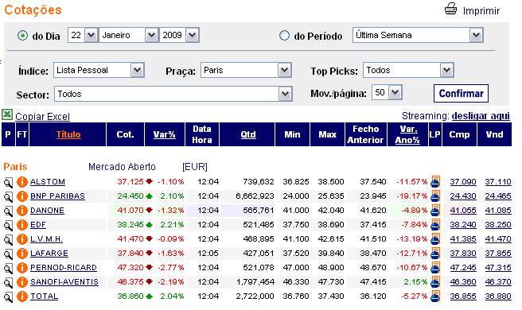Open the month dropdown showing Janeiro

click(129, 35)
